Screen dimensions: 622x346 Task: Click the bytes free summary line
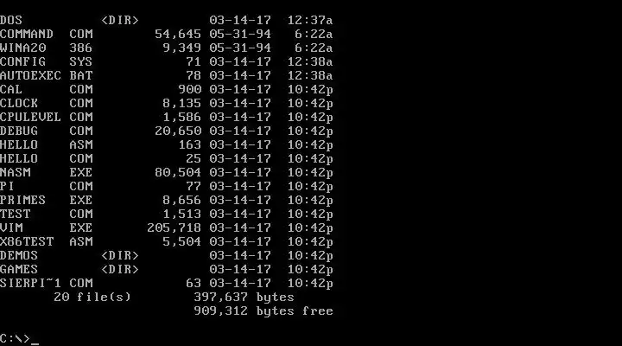click(x=263, y=311)
